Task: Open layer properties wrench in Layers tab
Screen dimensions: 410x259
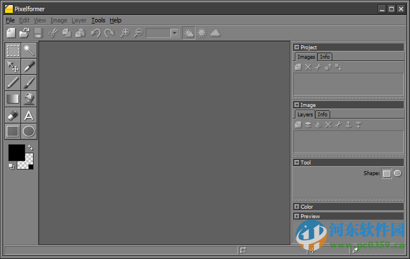Action: pos(338,125)
